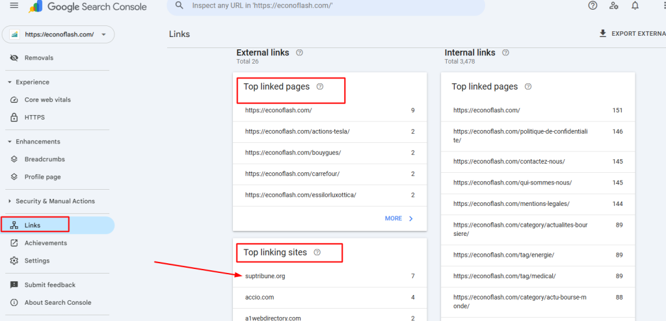Click help icon beside internal Top linked pages

click(x=528, y=86)
